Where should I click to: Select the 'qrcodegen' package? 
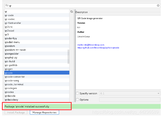tap(37, 88)
